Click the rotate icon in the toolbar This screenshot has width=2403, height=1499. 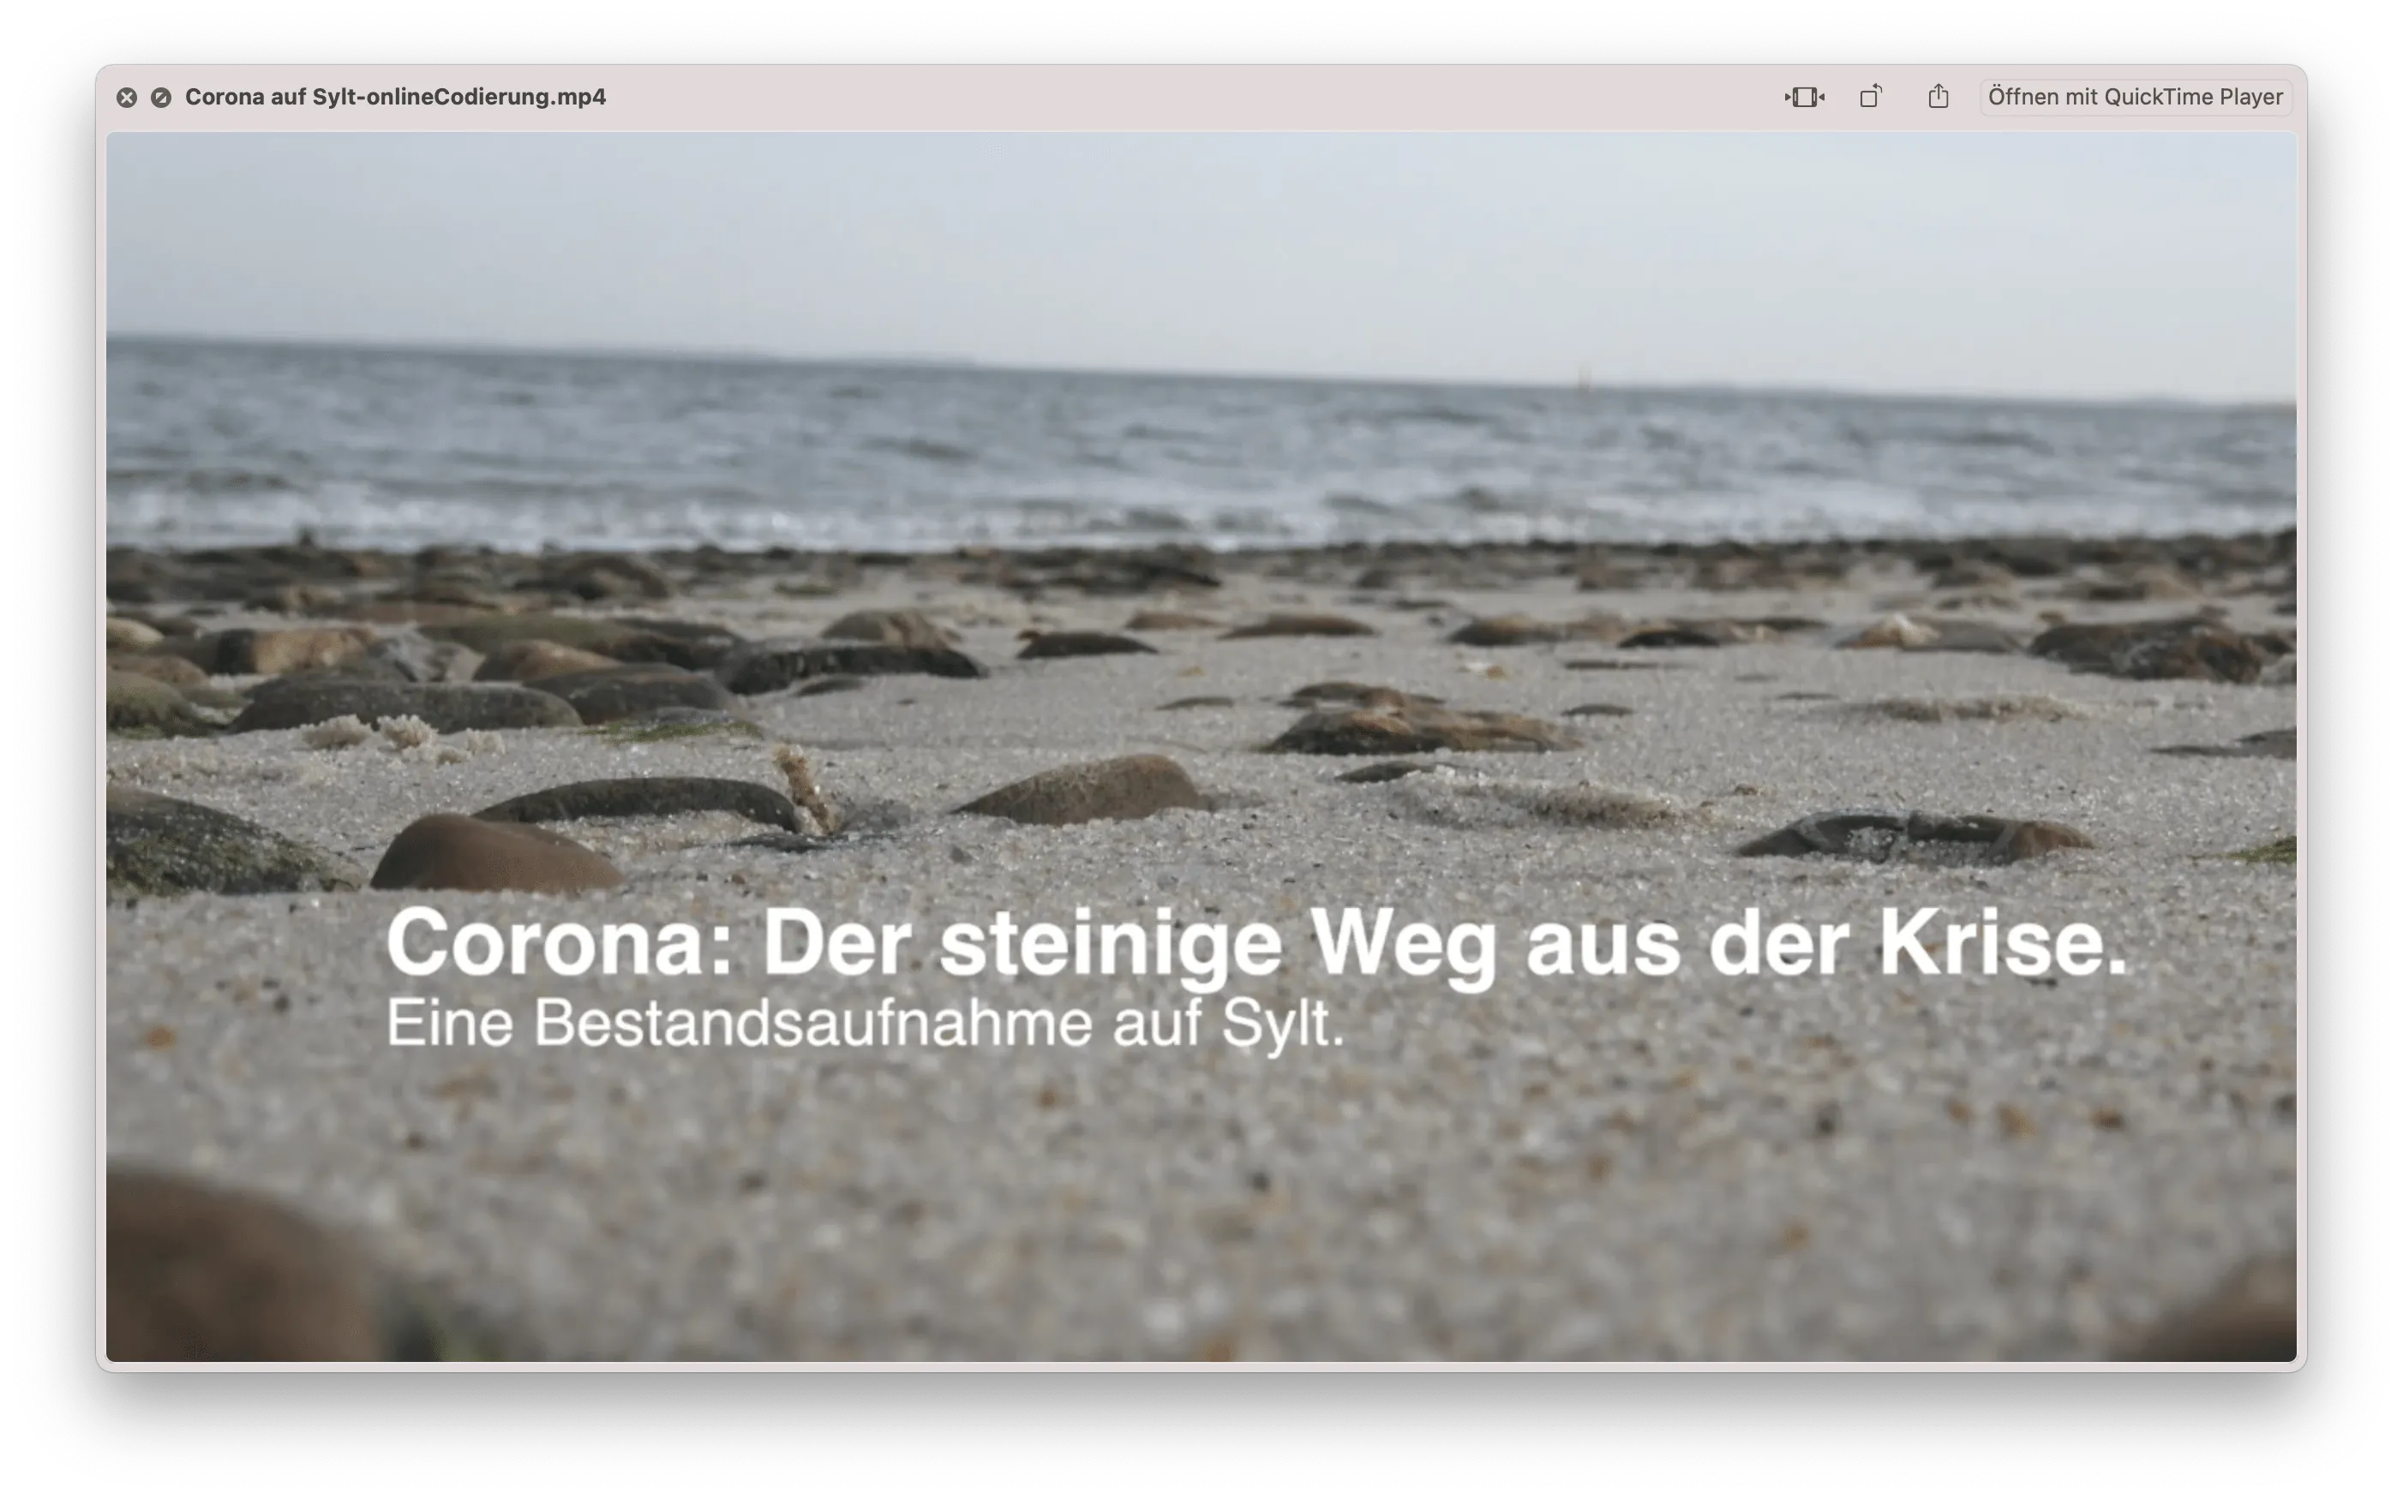point(1871,96)
